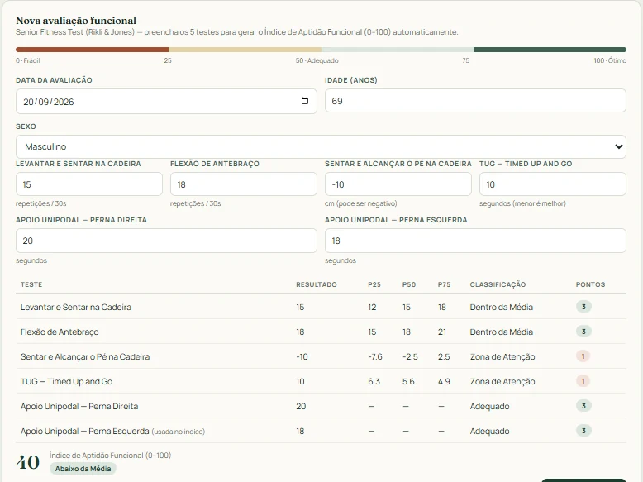Screen dimensions: 643x482
Task: Click 'Flexão de Antebraço' table row name
Action: [x=60, y=332]
